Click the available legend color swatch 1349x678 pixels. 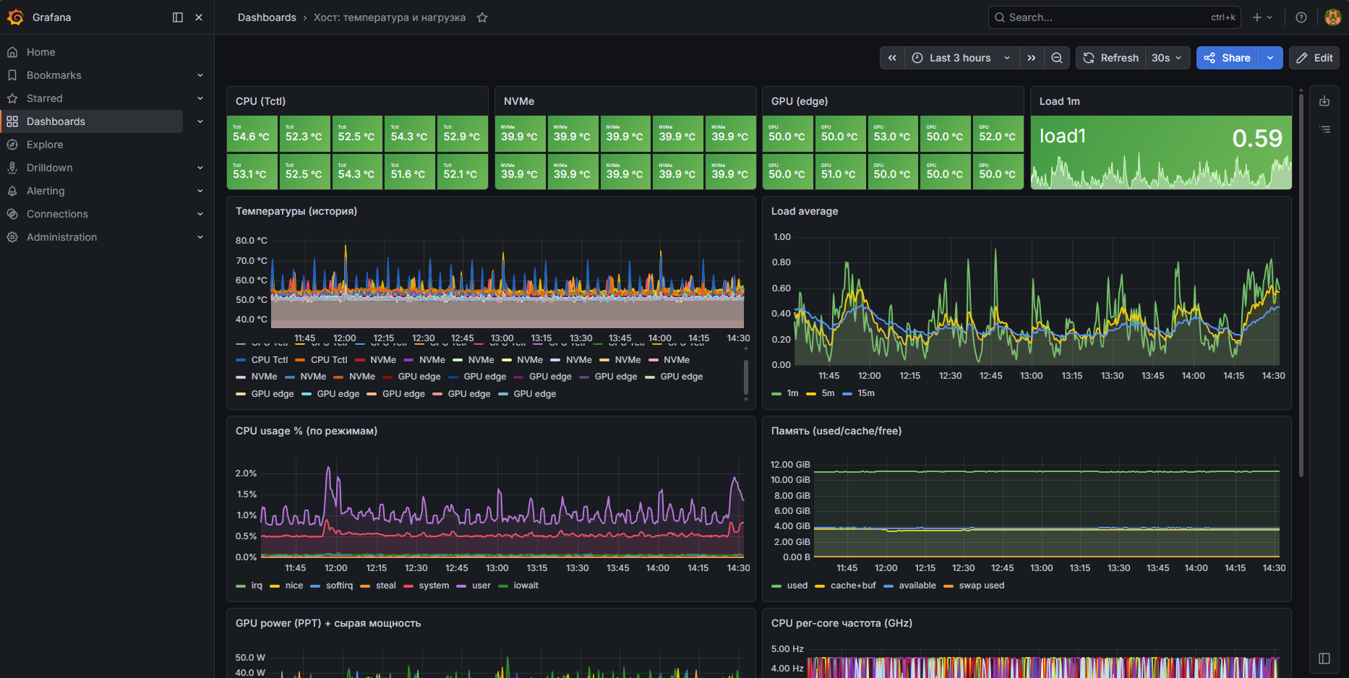888,586
